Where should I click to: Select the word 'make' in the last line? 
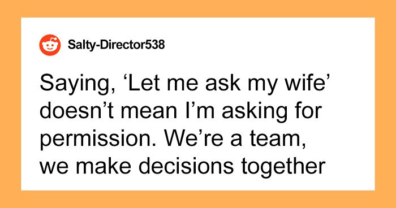[x=104, y=166]
